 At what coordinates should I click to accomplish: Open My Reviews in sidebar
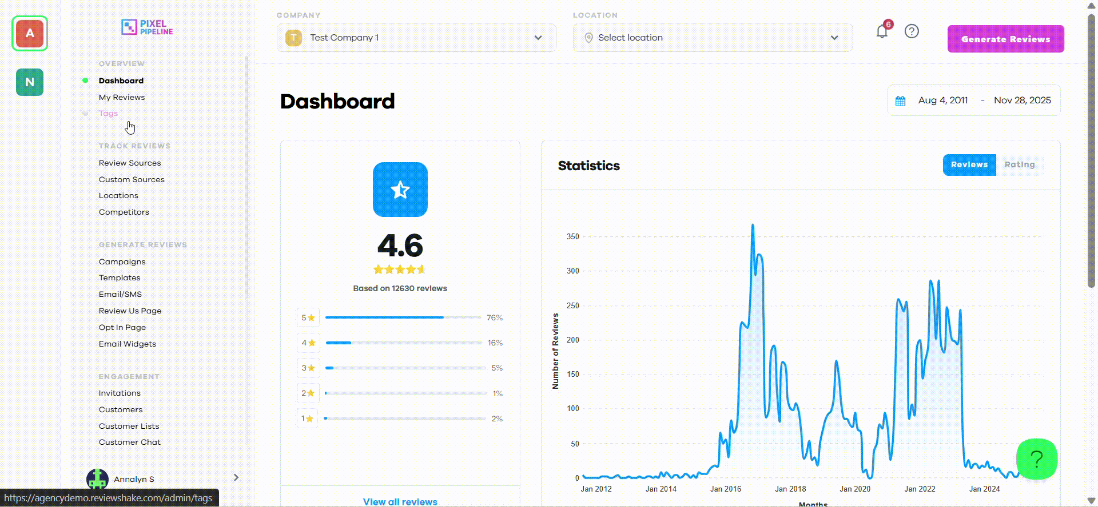click(x=122, y=97)
